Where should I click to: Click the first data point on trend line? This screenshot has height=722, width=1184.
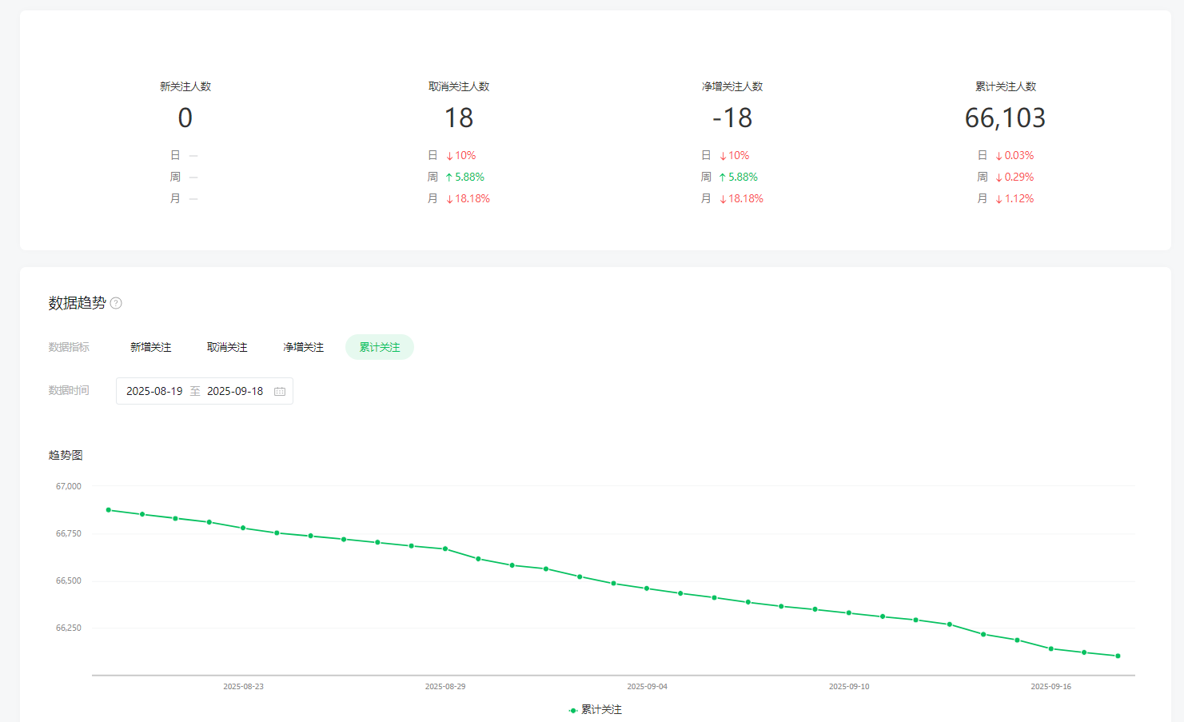[109, 510]
